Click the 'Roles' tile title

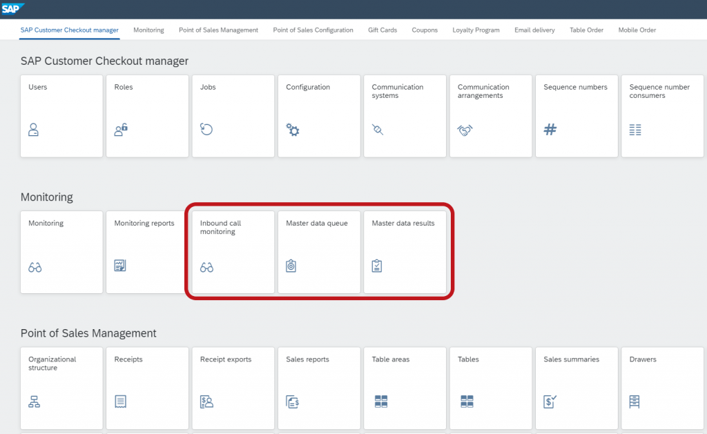tap(124, 87)
